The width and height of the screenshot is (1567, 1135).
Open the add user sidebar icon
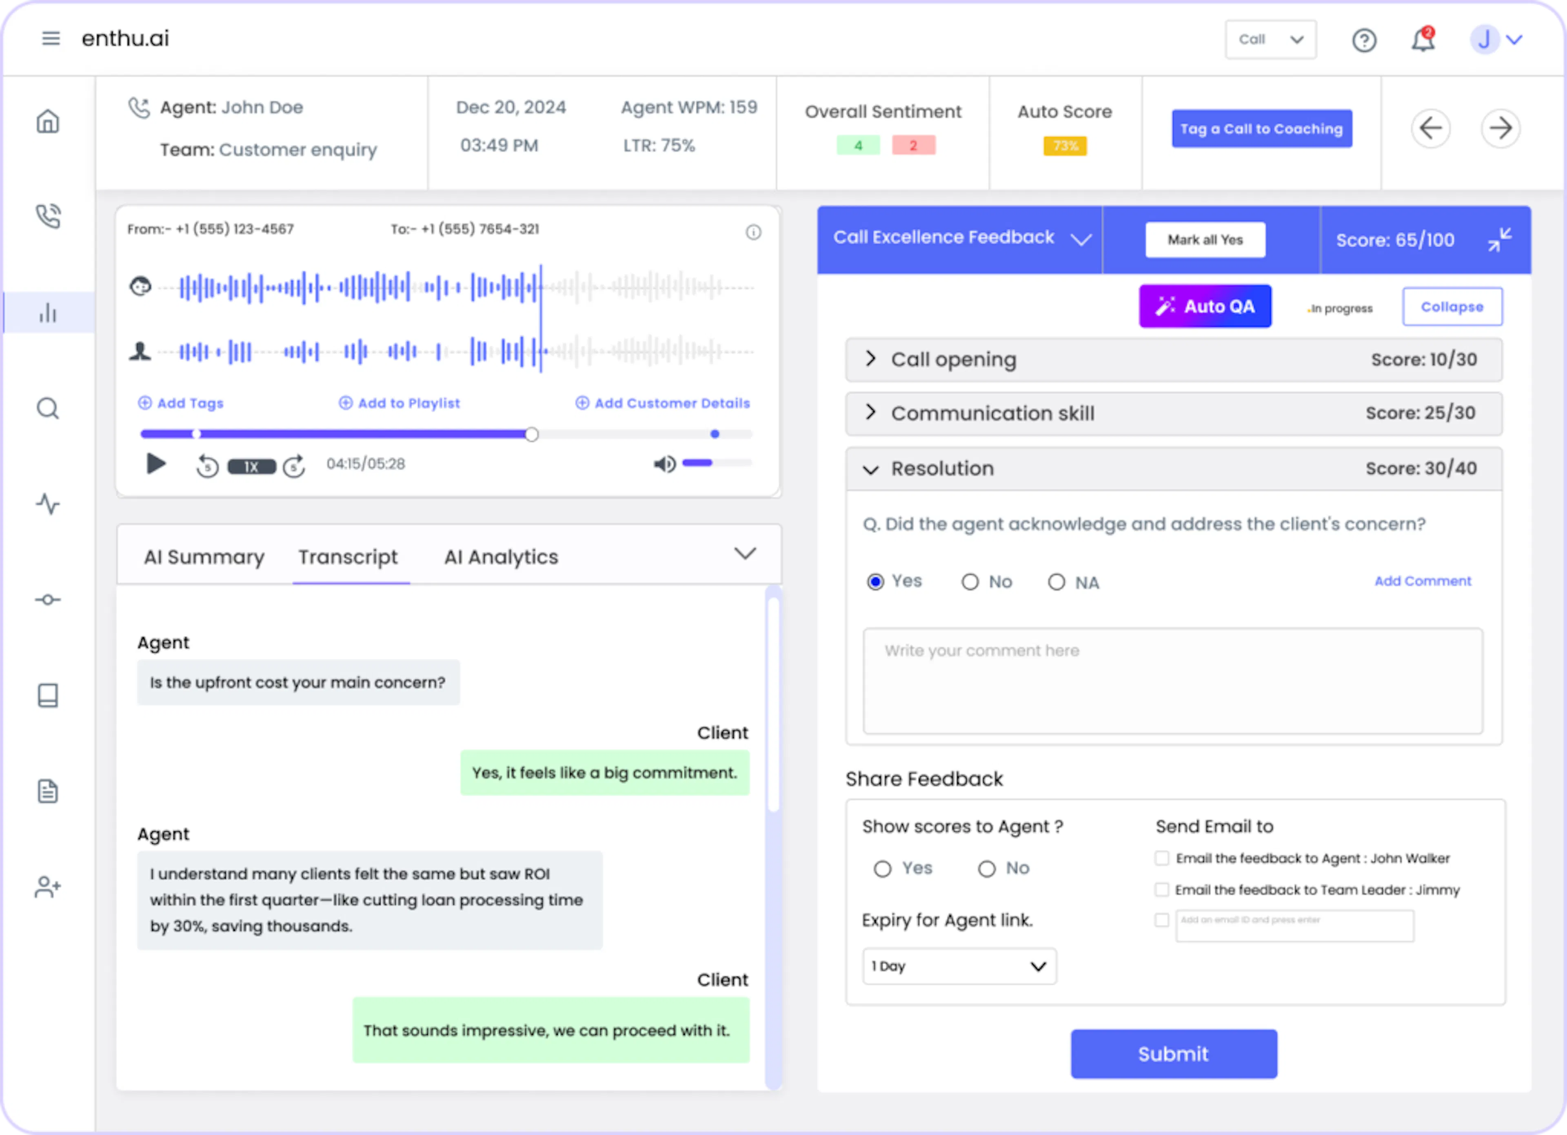click(x=48, y=887)
